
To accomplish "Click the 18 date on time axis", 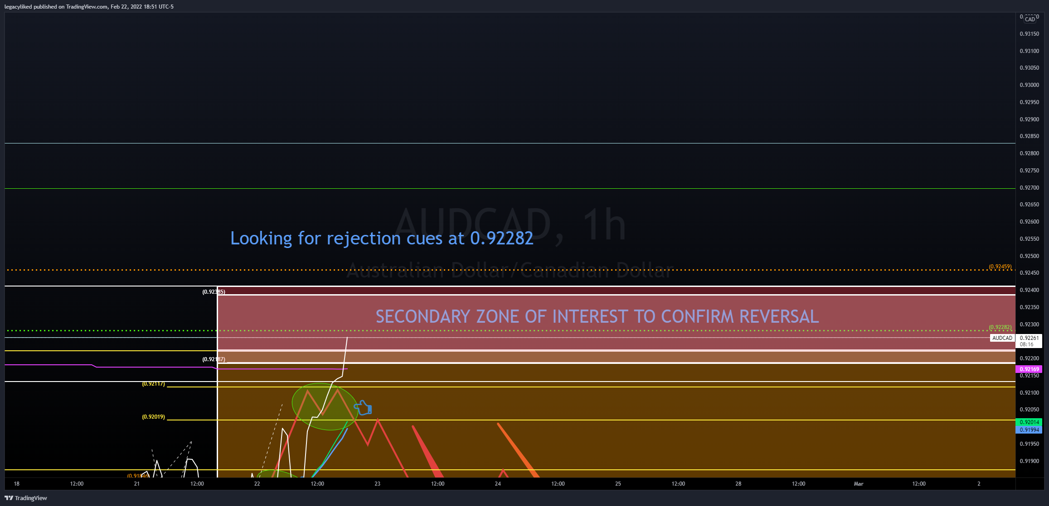I will click(x=17, y=484).
